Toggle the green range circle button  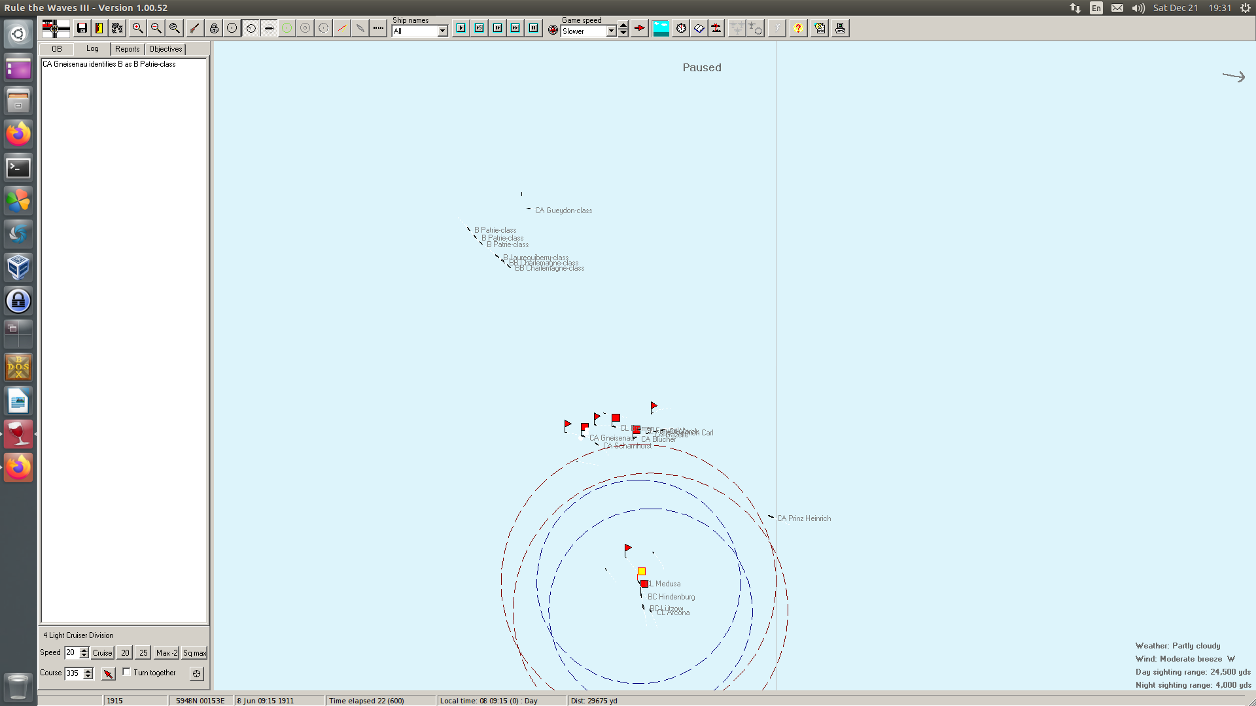pyautogui.click(x=287, y=28)
